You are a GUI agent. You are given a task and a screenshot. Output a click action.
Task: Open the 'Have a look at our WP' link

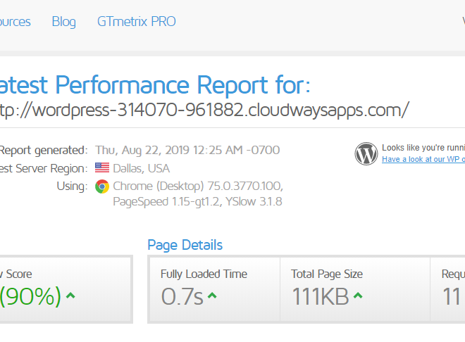[x=423, y=159]
